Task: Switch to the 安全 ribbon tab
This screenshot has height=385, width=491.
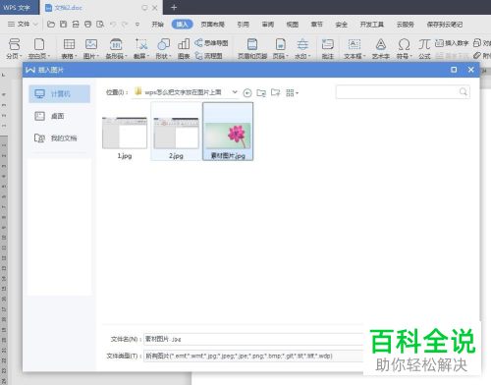Action: (x=341, y=25)
